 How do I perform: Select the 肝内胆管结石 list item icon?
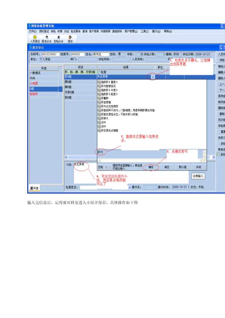pos(99,86)
